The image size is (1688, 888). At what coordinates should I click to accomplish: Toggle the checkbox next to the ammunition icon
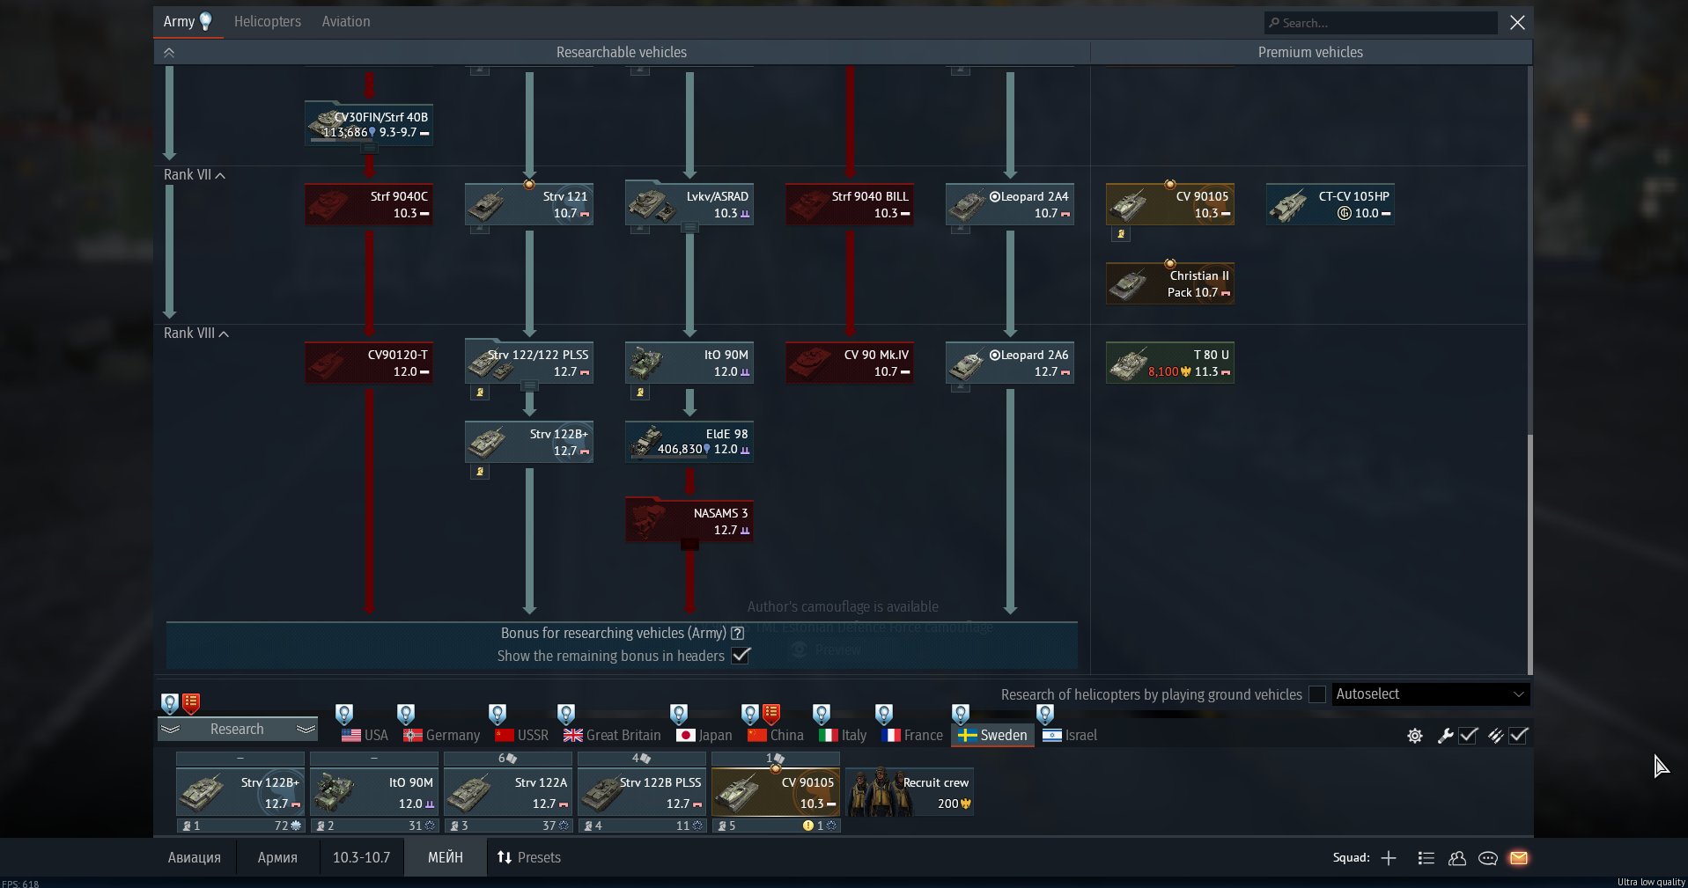tap(1519, 736)
